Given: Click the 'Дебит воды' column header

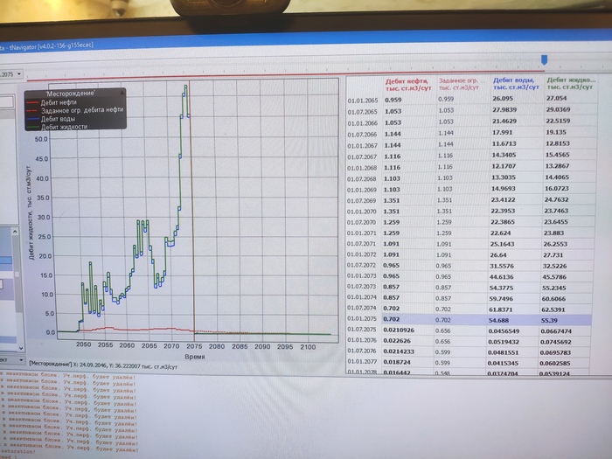Looking at the screenshot, I should pyautogui.click(x=515, y=84).
